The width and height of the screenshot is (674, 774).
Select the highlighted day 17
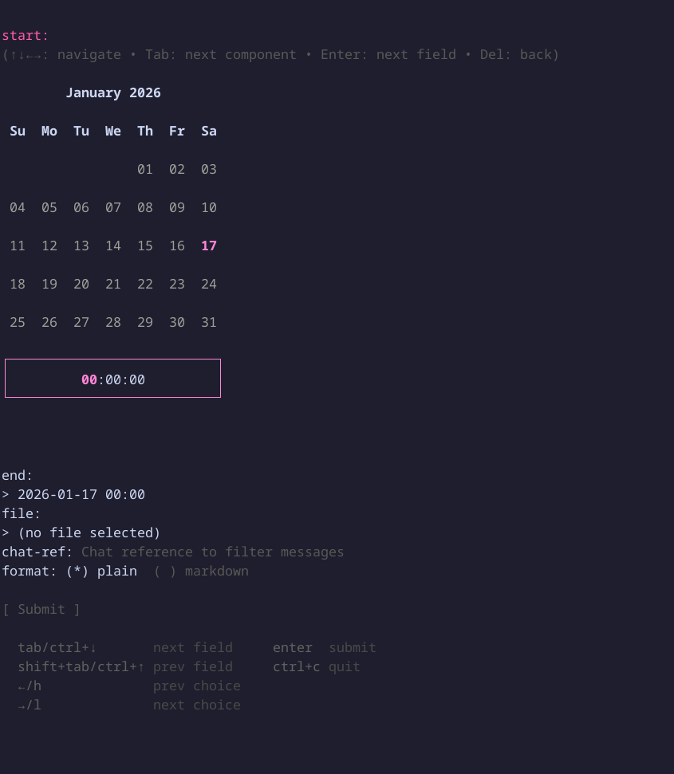209,246
